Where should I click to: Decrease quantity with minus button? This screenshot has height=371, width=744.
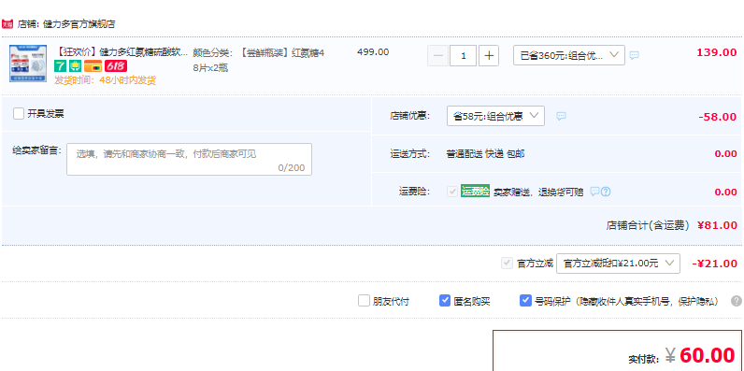point(437,56)
